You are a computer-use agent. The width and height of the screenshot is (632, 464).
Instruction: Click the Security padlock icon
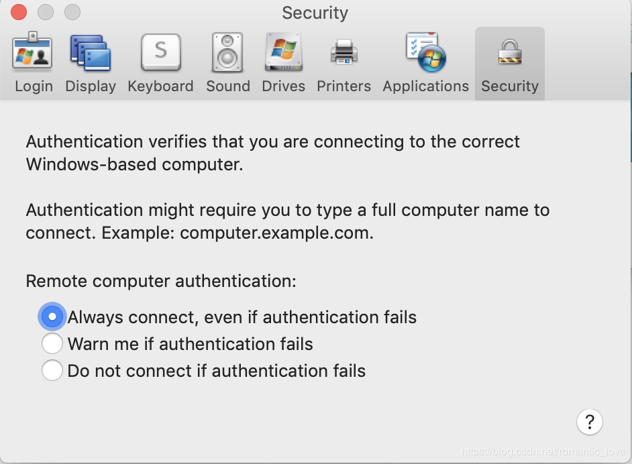point(509,52)
